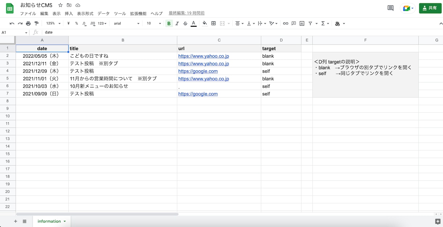
Task: Click the 共有 share button
Action: coord(430,8)
